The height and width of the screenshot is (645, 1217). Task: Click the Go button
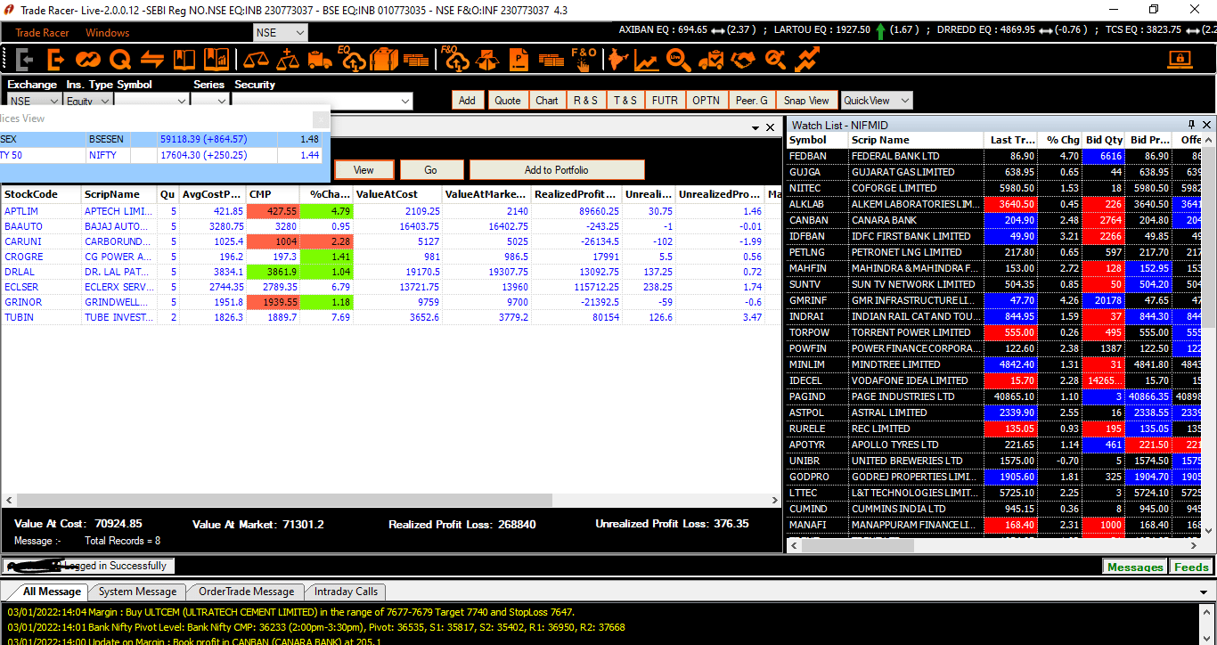click(431, 169)
